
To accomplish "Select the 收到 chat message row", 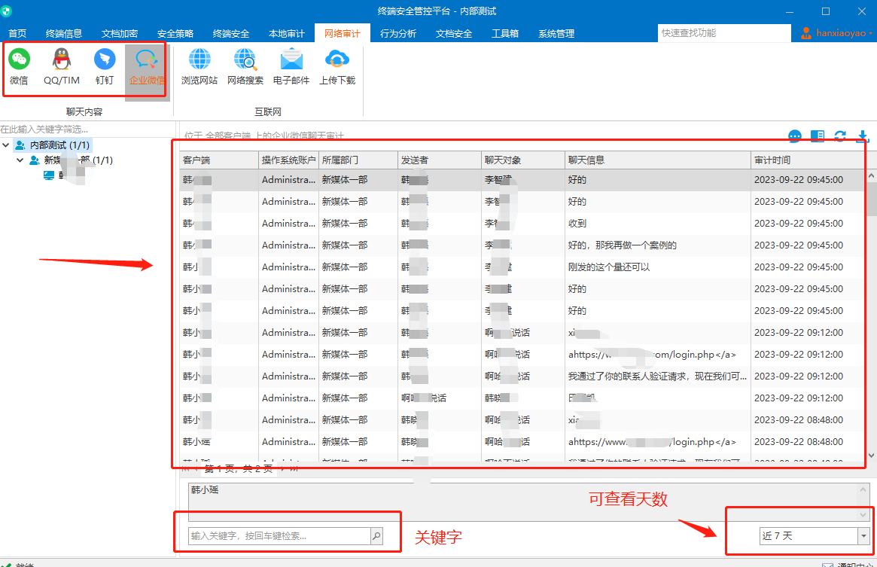I will (x=523, y=224).
